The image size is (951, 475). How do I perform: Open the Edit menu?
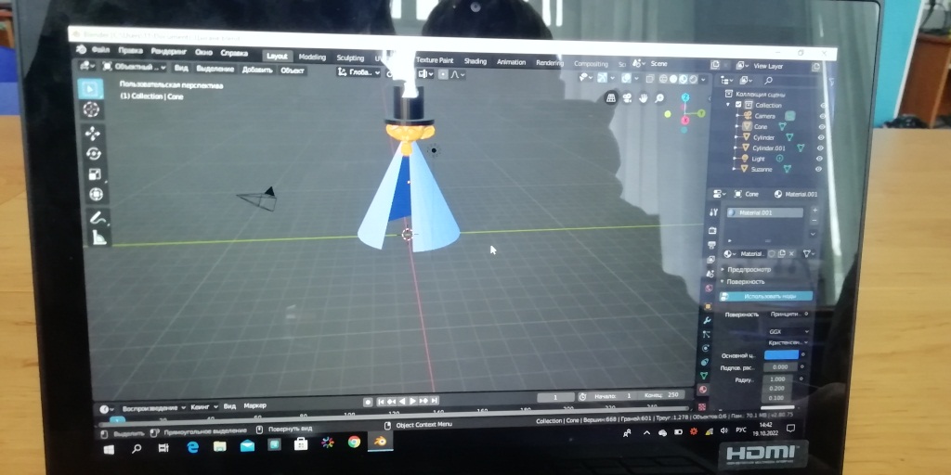[x=130, y=51]
